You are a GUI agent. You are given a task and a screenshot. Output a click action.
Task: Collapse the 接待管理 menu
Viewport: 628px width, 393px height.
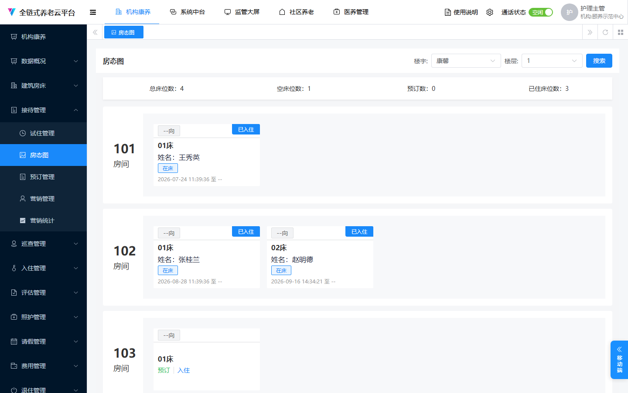(44, 110)
